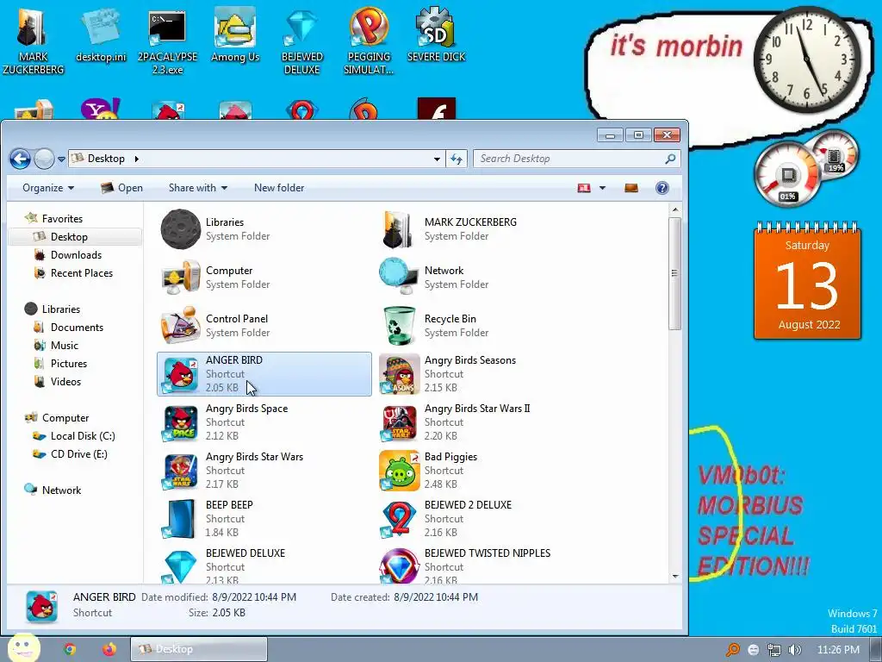882x662 pixels.
Task: Click New folder in the toolbar
Action: coord(279,188)
